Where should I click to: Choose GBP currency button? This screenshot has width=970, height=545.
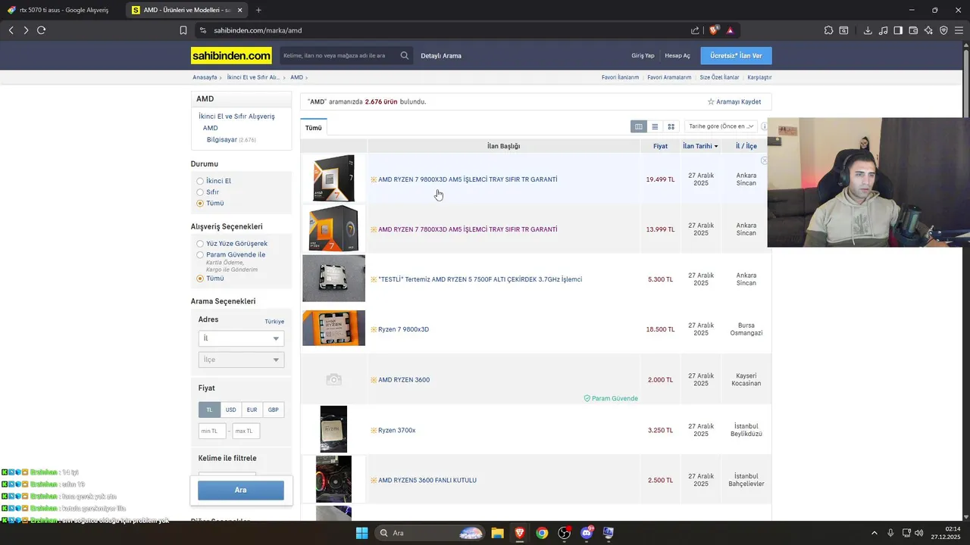pyautogui.click(x=273, y=410)
